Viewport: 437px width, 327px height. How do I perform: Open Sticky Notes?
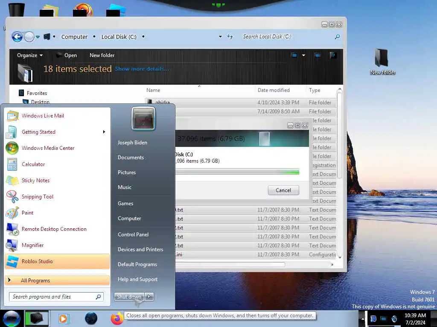click(57, 180)
